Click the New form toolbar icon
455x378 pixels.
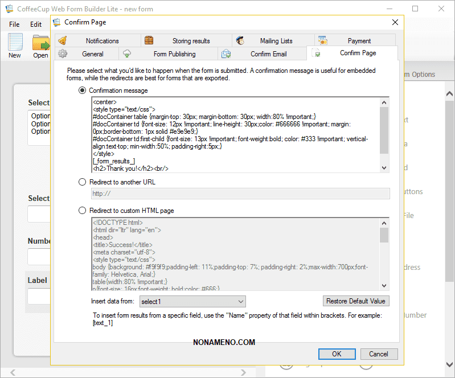click(15, 43)
